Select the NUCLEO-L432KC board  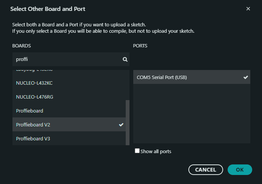click(x=34, y=83)
